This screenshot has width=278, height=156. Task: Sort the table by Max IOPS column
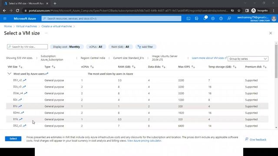pyautogui.click(x=186, y=67)
